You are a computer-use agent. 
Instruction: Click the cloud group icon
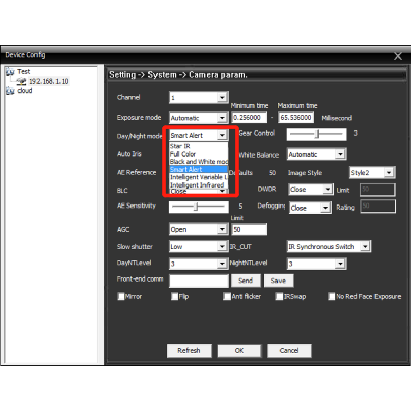[10, 91]
